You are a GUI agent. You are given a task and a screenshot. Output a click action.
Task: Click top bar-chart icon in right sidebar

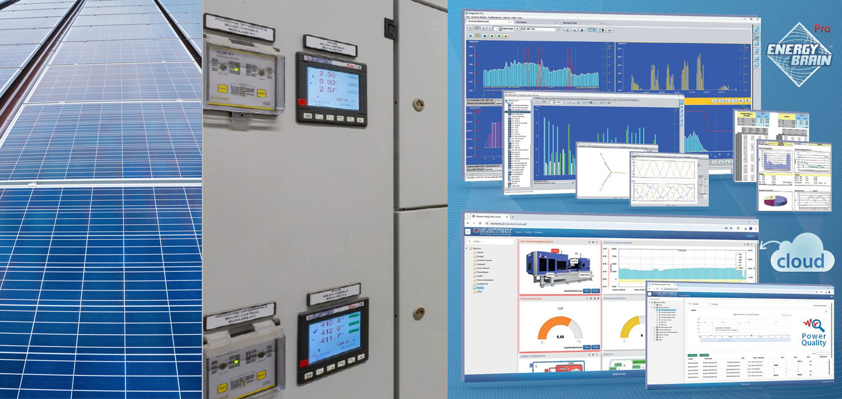click(x=756, y=37)
